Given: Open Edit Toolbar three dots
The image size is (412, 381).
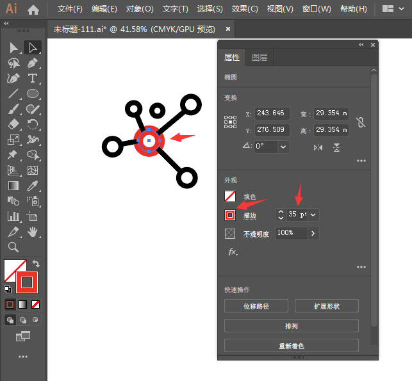Looking at the screenshot, I should pyautogui.click(x=23, y=357).
